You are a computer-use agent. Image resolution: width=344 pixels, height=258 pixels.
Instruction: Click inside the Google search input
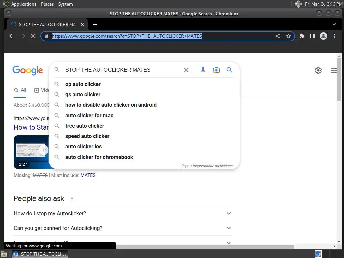click(123, 70)
